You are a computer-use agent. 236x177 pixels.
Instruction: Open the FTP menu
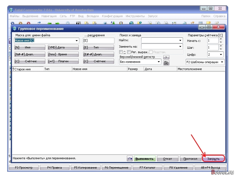(72, 16)
